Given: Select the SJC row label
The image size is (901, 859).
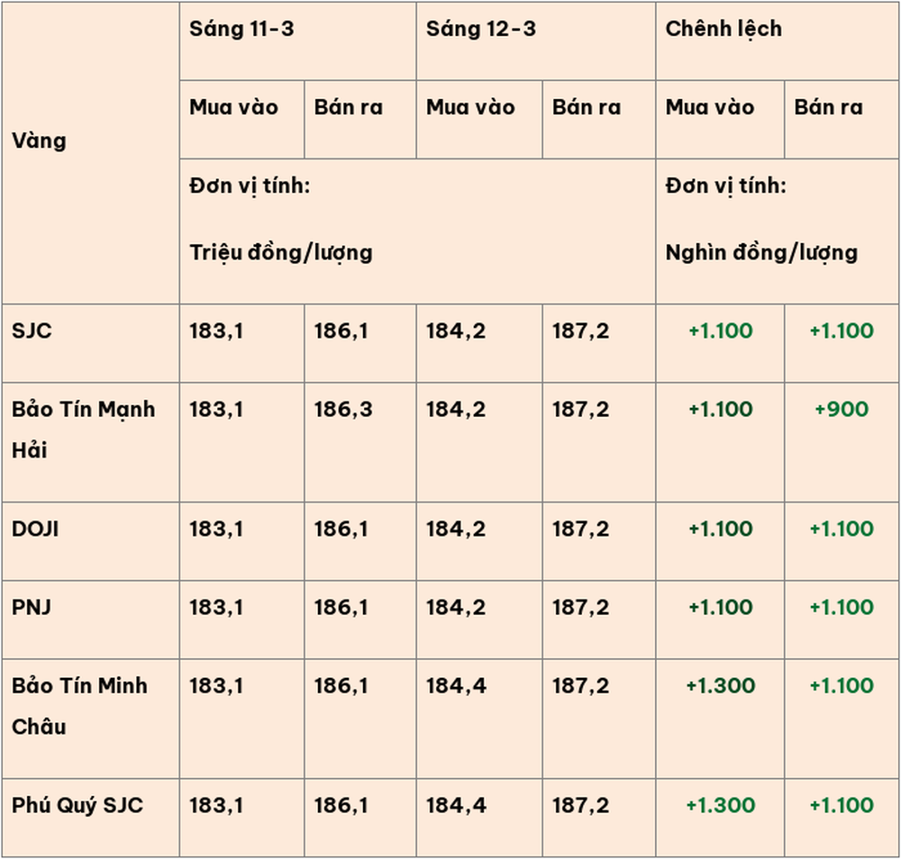Looking at the screenshot, I should pos(32,330).
